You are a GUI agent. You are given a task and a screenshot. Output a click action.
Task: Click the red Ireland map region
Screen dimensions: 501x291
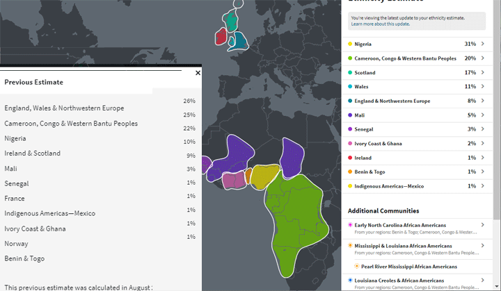221,36
